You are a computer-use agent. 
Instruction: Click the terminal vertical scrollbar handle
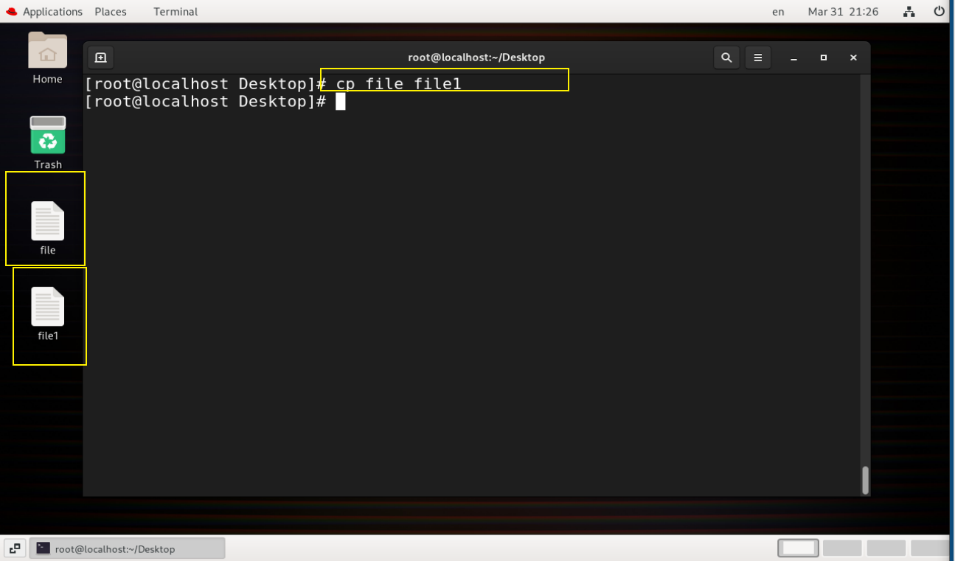click(865, 480)
